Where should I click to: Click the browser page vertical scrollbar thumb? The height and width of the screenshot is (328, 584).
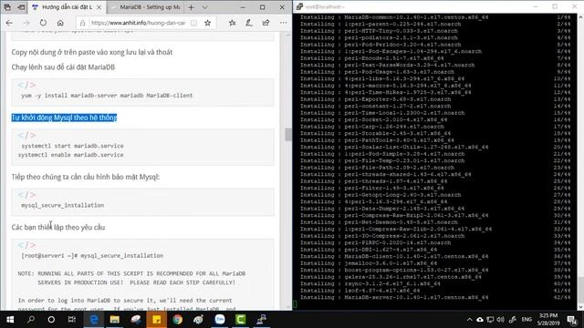pos(288,135)
